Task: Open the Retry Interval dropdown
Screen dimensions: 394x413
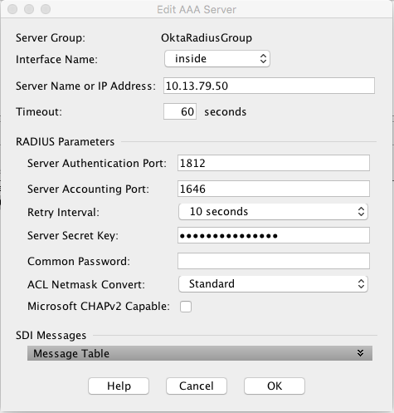Action: pyautogui.click(x=273, y=212)
